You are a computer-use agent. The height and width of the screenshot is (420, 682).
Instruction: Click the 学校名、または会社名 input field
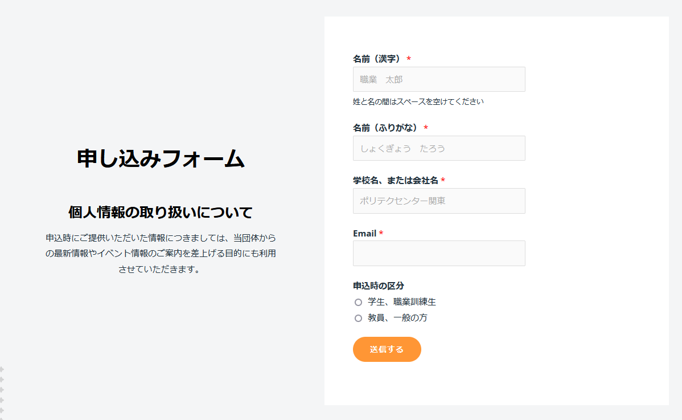click(x=439, y=201)
